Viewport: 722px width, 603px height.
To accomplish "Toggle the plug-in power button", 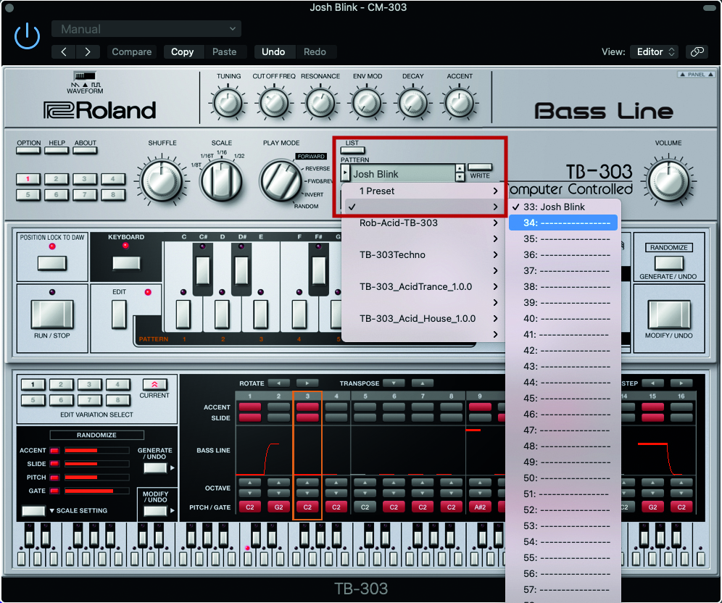I will coord(27,36).
